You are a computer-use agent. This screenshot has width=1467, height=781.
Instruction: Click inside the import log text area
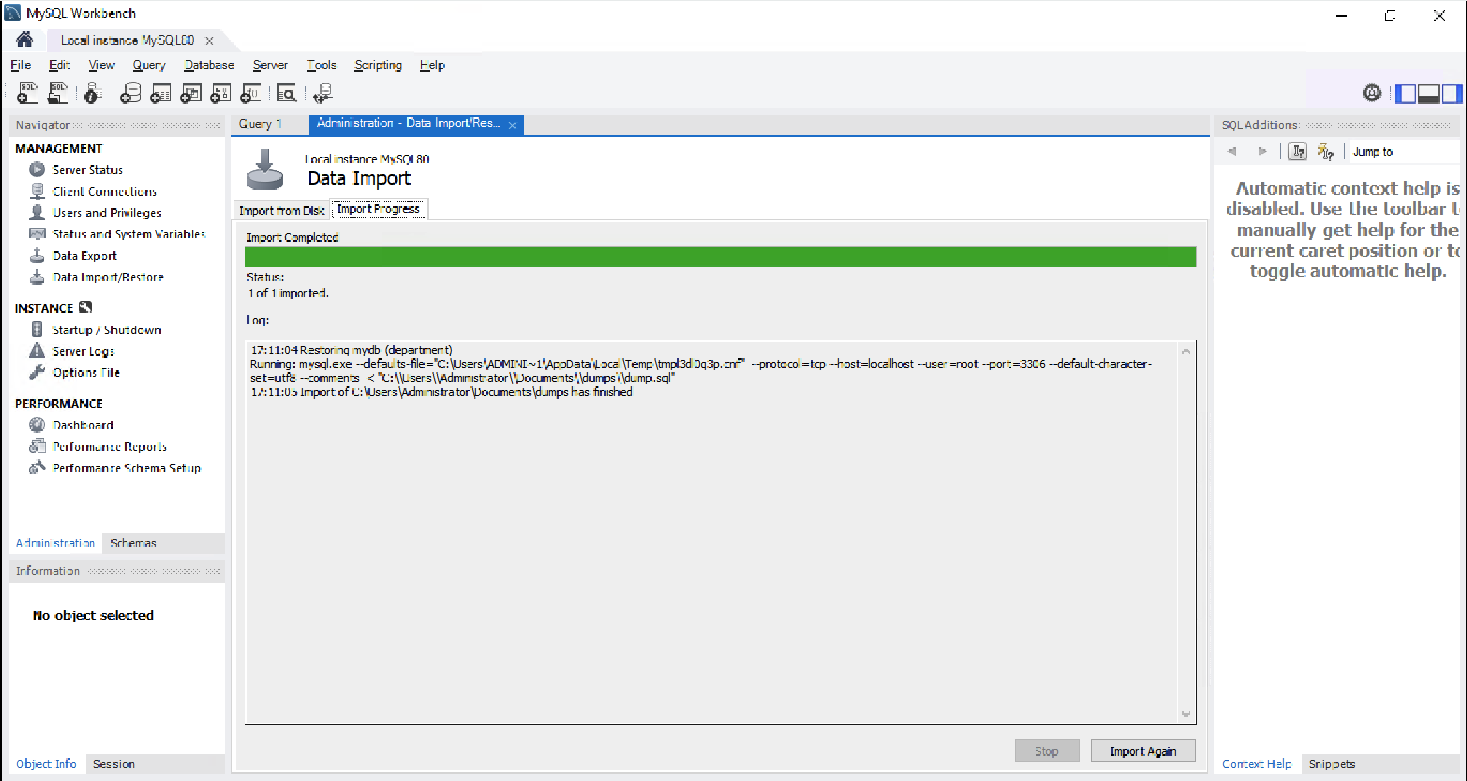point(711,532)
